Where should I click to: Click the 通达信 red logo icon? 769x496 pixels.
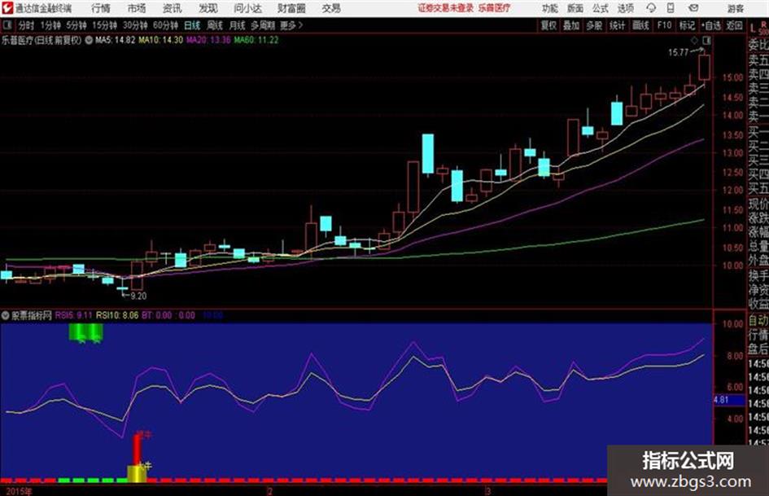point(7,8)
